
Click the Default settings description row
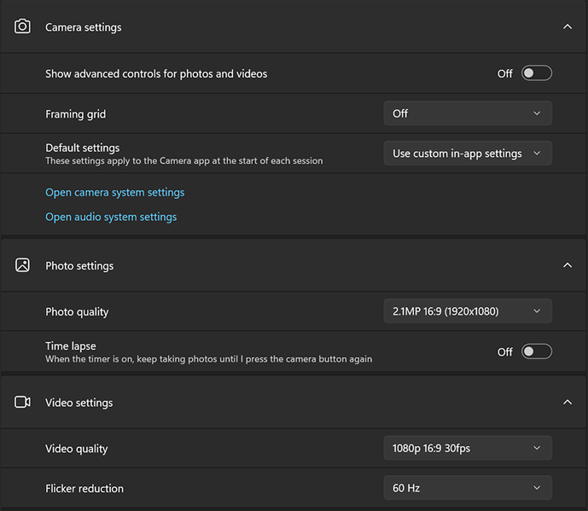coord(183,160)
